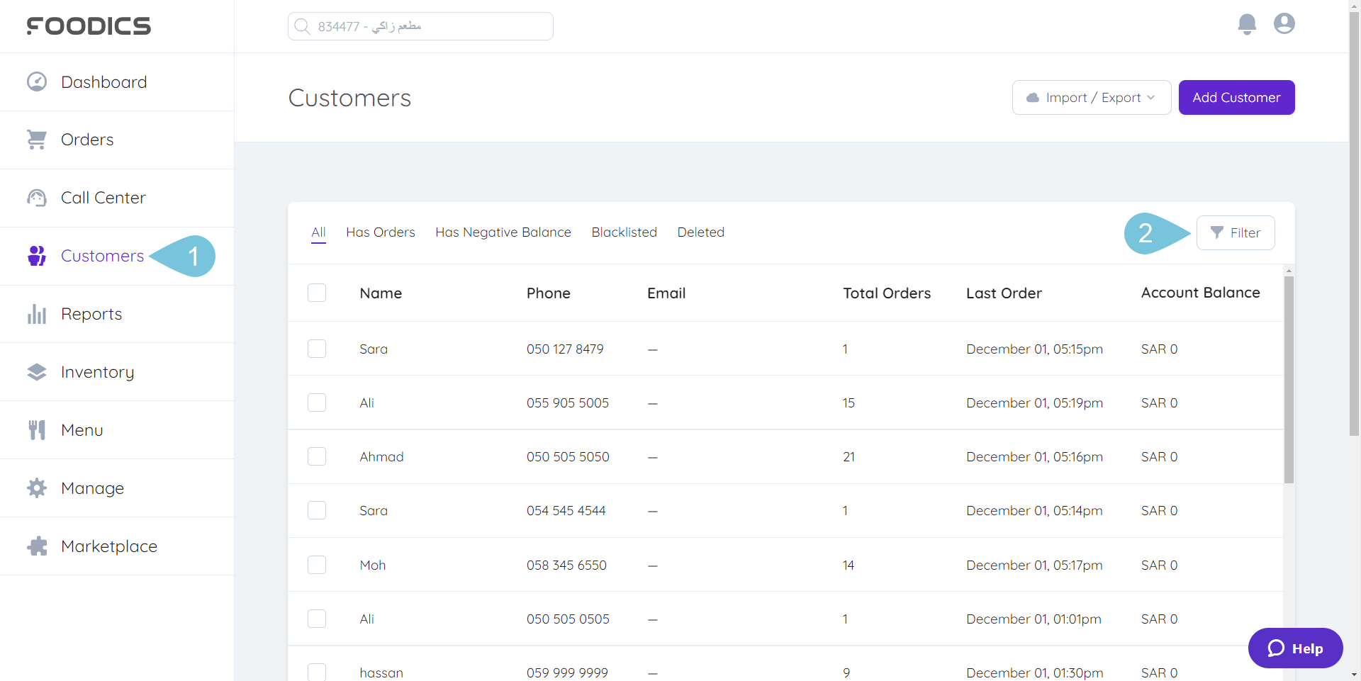
Task: Open the customer named Sara
Action: coord(374,349)
